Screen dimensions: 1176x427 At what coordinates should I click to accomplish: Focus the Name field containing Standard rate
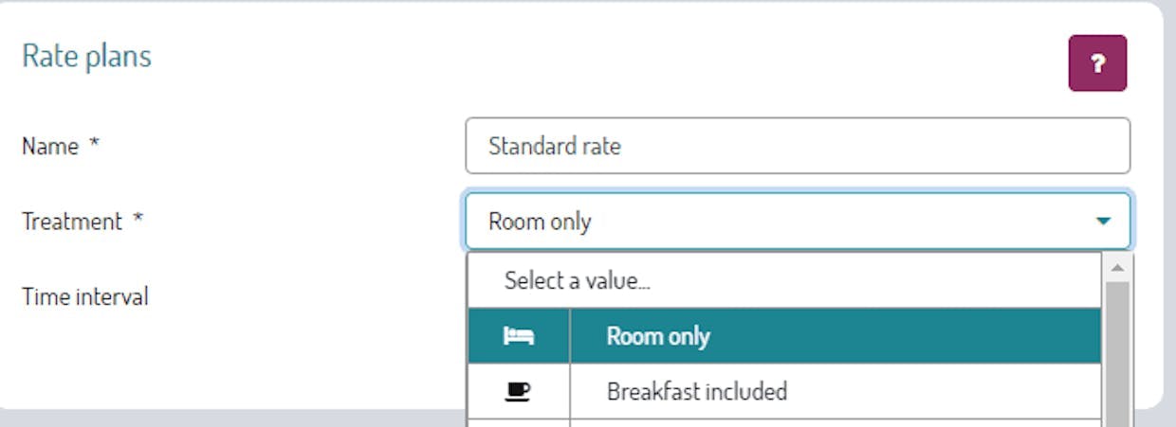[x=798, y=146]
